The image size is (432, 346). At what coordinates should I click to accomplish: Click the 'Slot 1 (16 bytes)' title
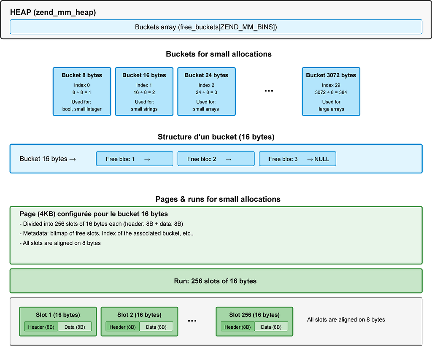coord(58,315)
